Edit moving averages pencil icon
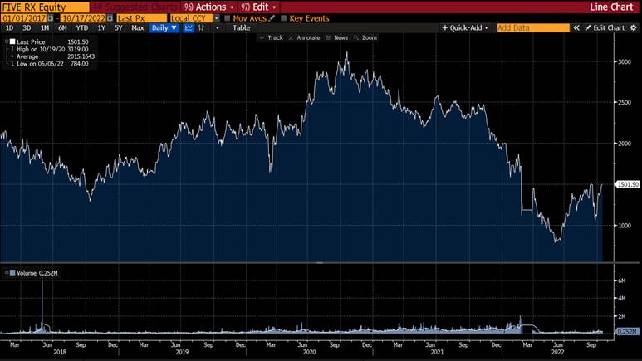 [x=272, y=17]
